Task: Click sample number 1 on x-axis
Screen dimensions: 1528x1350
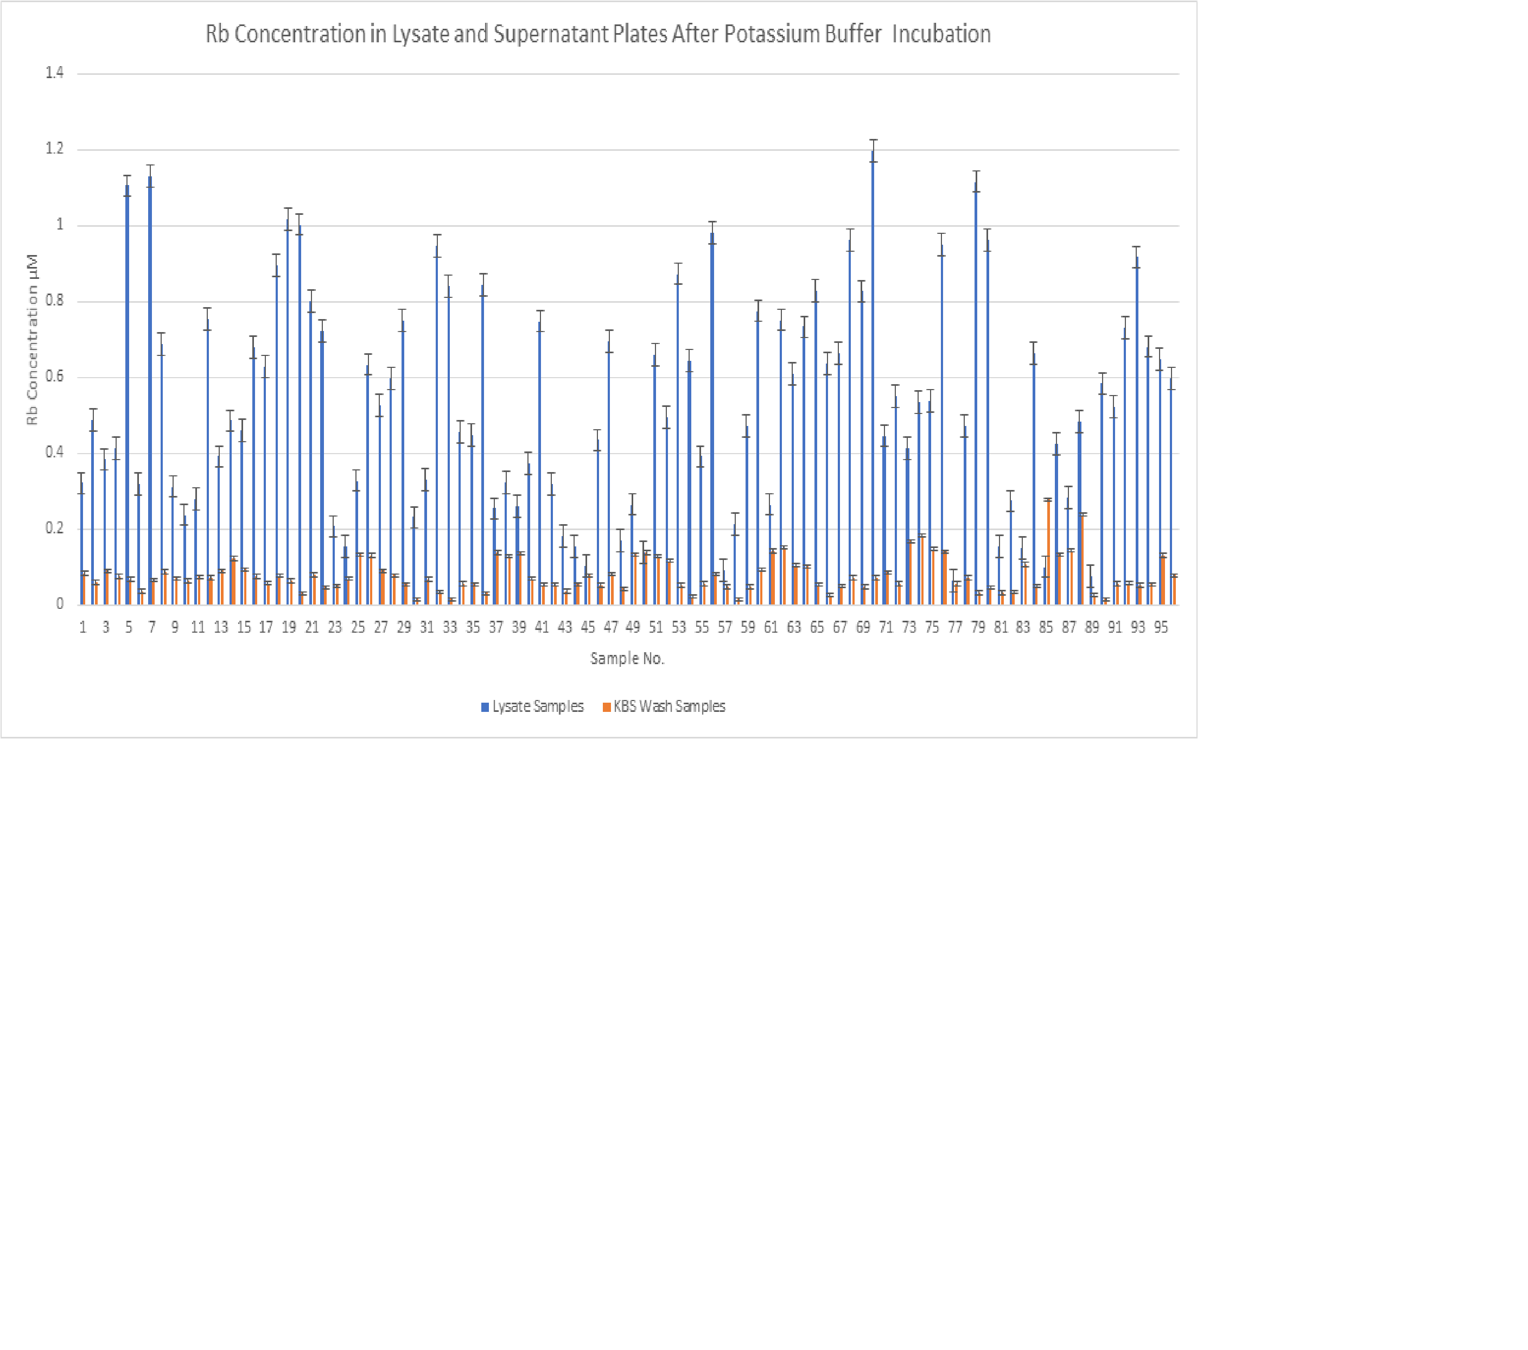Action: pyautogui.click(x=83, y=627)
